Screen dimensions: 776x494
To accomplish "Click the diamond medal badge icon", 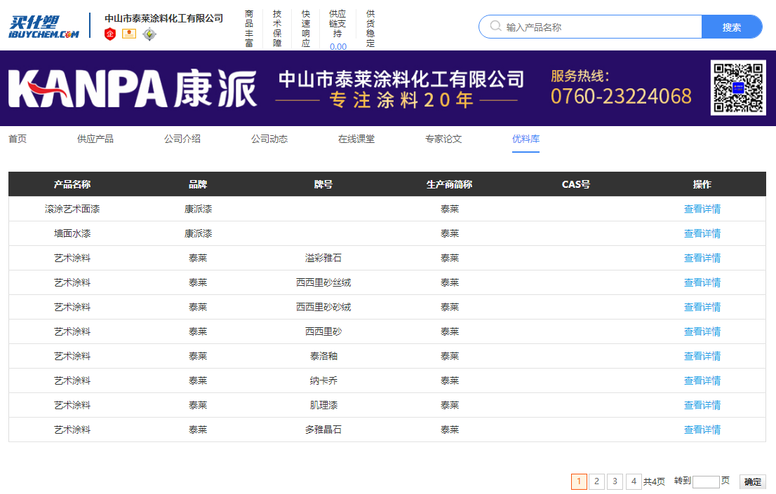I will 149,34.
